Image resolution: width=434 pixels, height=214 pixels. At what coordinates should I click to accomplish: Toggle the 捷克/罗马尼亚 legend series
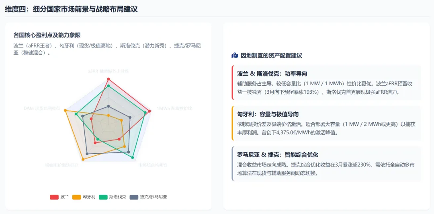click(x=149, y=197)
